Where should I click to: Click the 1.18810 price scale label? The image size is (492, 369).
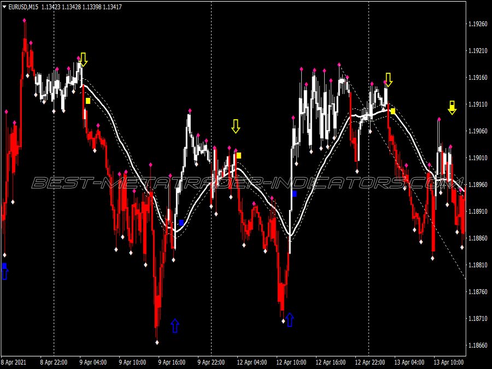478,265
